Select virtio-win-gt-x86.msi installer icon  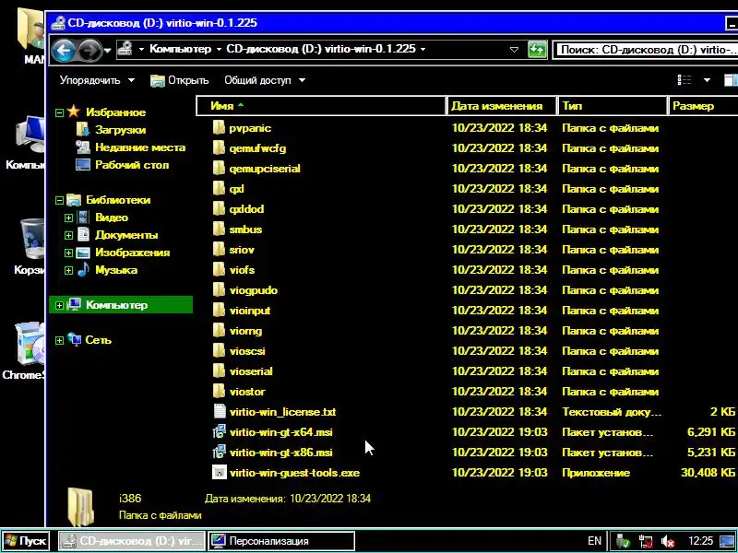pos(220,452)
